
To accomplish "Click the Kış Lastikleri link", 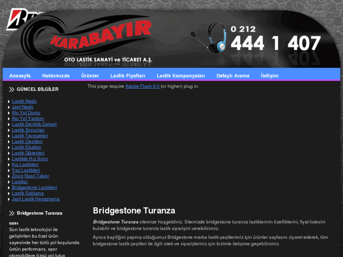I will coord(25,164).
